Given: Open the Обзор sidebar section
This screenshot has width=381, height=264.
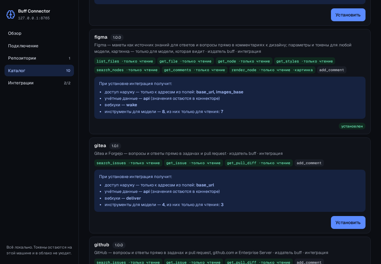Looking at the screenshot, I should tap(39, 33).
